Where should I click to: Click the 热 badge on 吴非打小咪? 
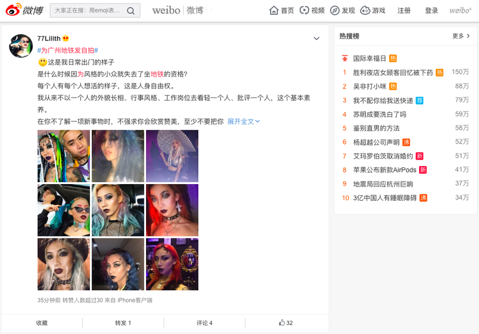[393, 87]
